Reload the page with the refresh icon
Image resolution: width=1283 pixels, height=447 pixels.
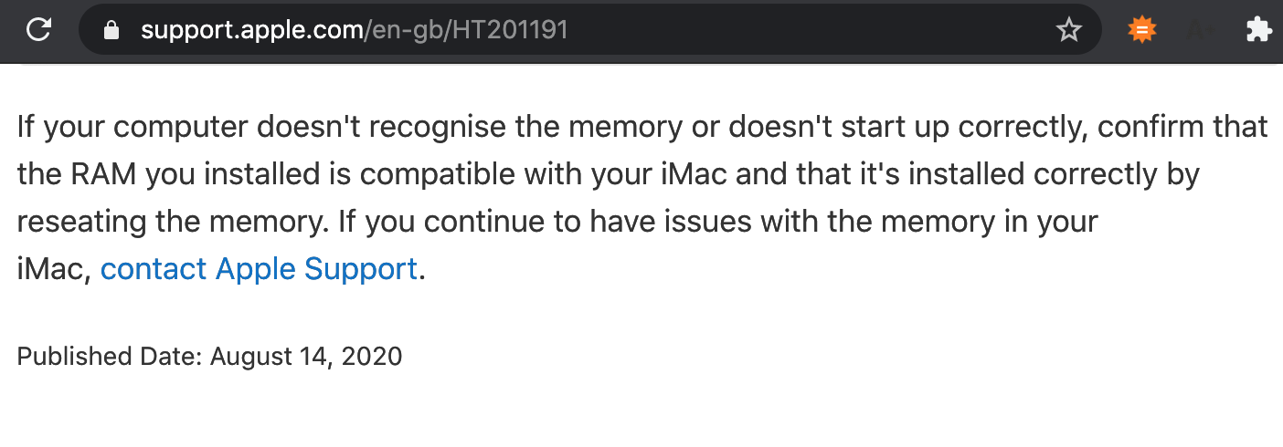tap(37, 30)
